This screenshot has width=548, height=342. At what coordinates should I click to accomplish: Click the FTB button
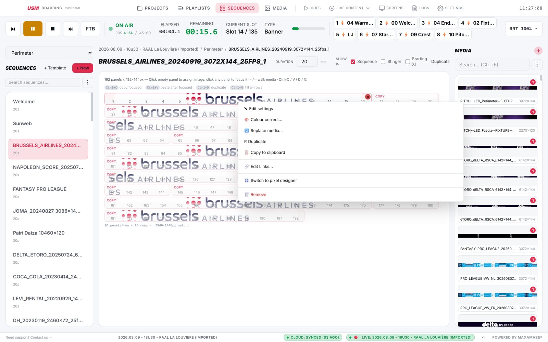[90, 29]
